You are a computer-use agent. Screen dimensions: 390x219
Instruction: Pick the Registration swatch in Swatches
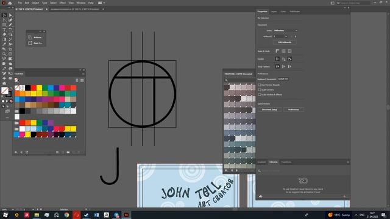click(22, 88)
